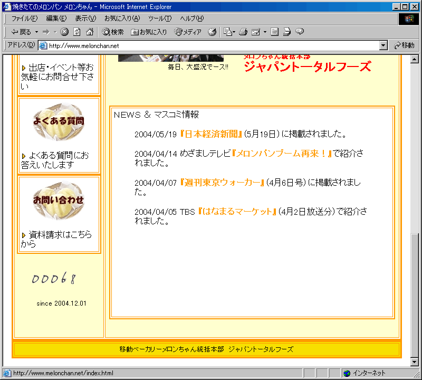Image resolution: width=422 pixels, height=380 pixels.
Task: Click the ジャパントータルフーズ red heading
Action: pos(308,66)
